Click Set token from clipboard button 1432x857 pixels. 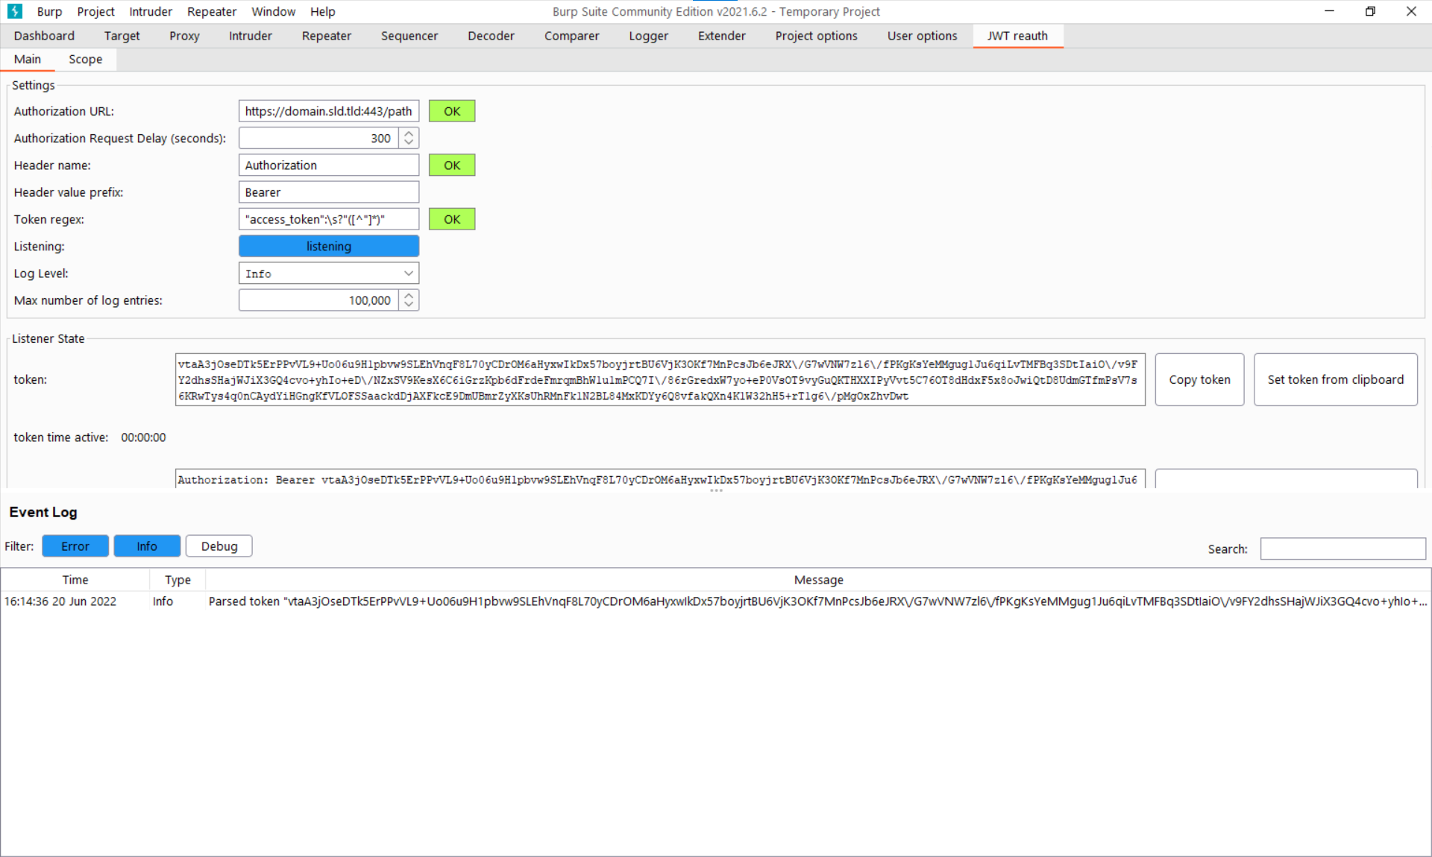(1334, 379)
